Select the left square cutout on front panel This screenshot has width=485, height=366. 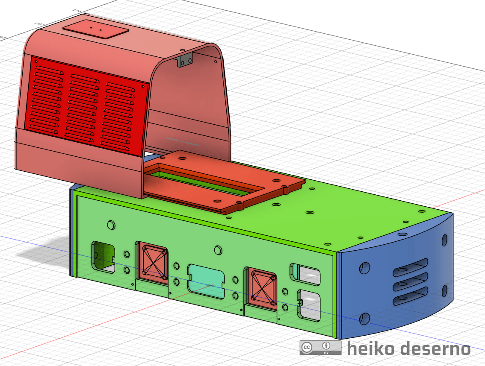tap(103, 257)
